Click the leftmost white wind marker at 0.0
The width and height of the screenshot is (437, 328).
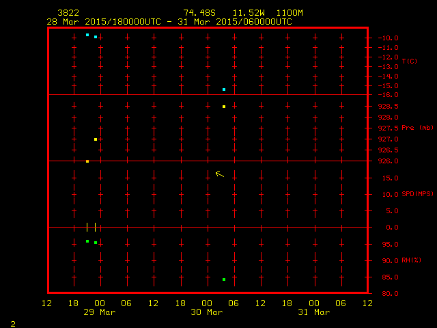[x=87, y=227]
